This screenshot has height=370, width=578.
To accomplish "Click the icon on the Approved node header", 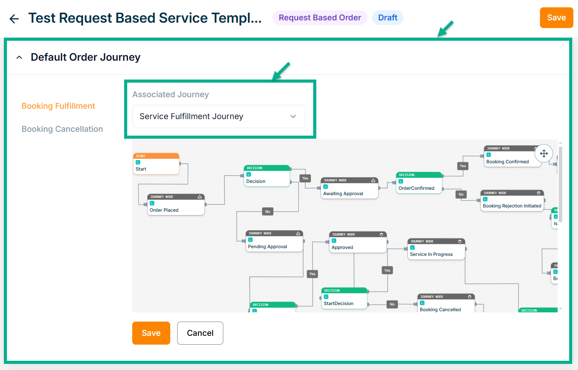I will 381,234.
